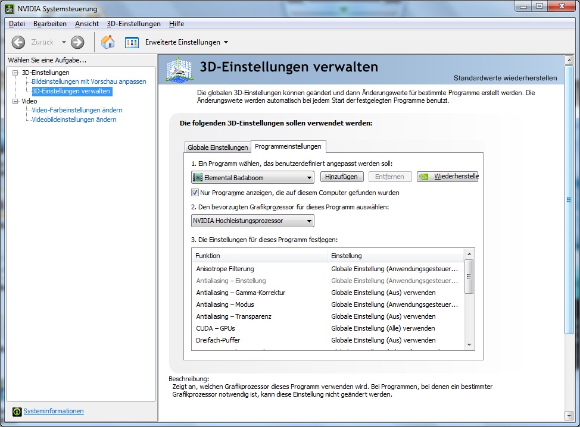The image size is (580, 427).
Task: Click the Wiederherstellen button
Action: [448, 177]
